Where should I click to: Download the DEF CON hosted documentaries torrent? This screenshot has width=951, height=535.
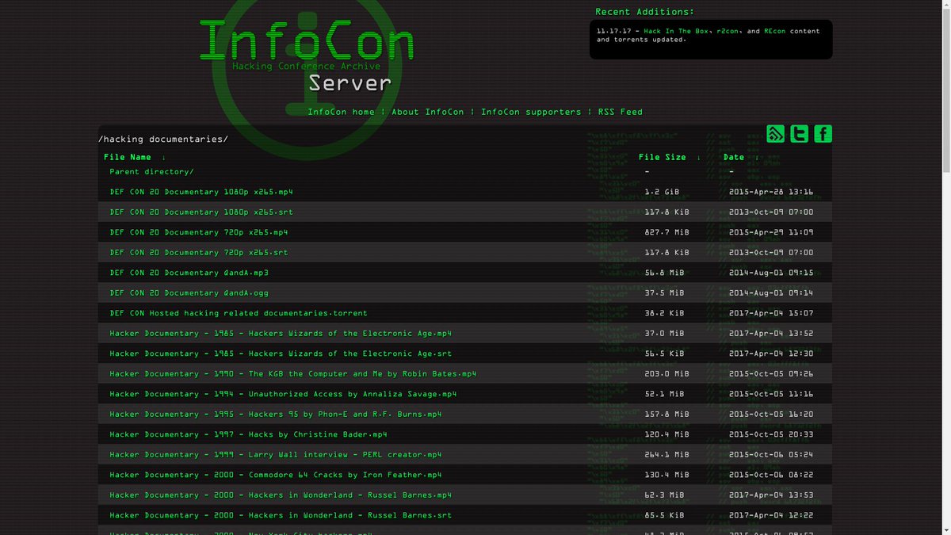(x=238, y=312)
